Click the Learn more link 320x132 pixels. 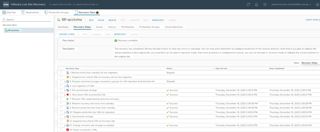[312, 20]
